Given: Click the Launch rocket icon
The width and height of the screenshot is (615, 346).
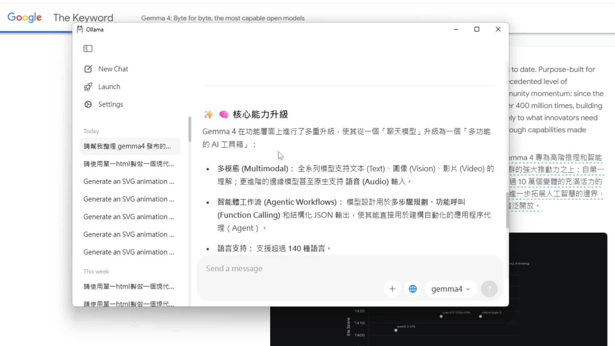Looking at the screenshot, I should (x=88, y=87).
